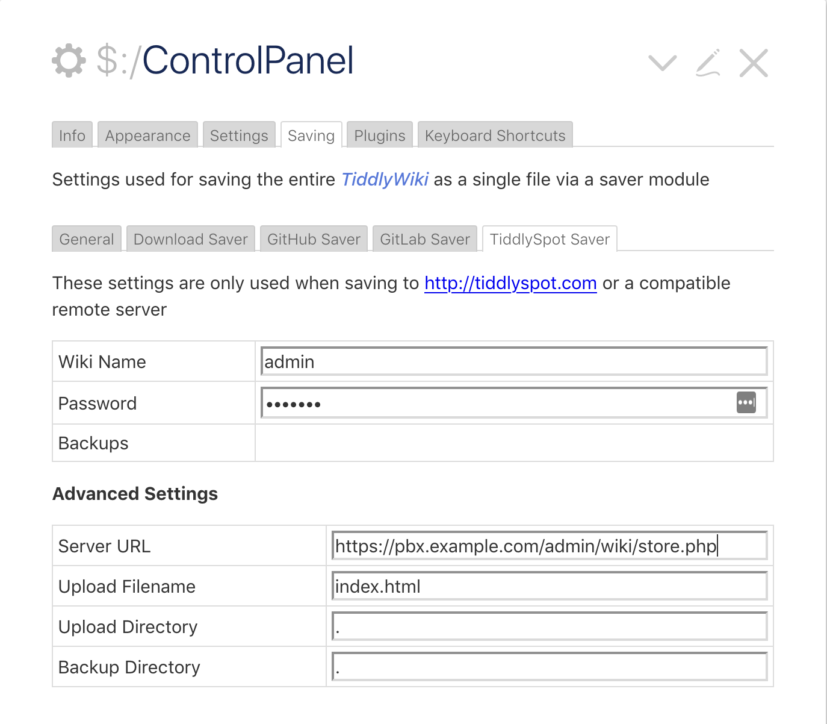Select the TiddlySpot Saver tab
Image resolution: width=827 pixels, height=724 pixels.
(550, 239)
